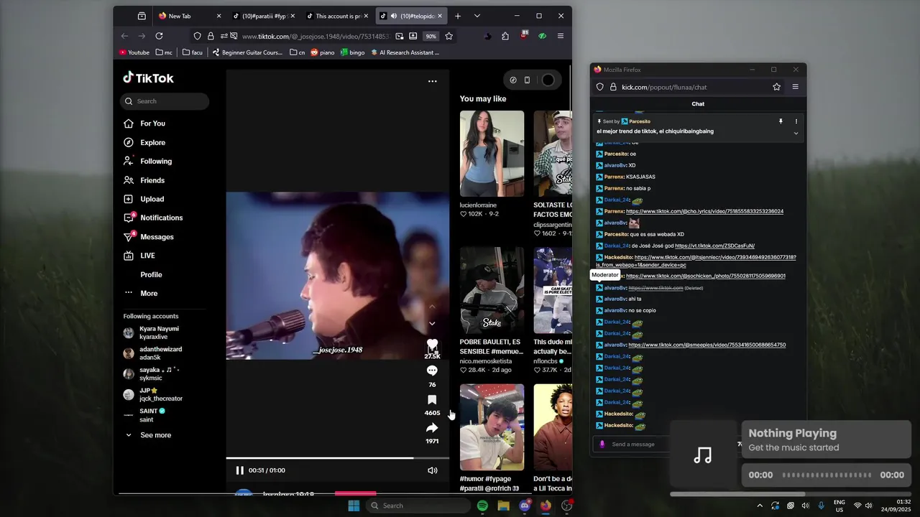Open the TikTok logo home link
920x517 pixels.
coord(148,78)
